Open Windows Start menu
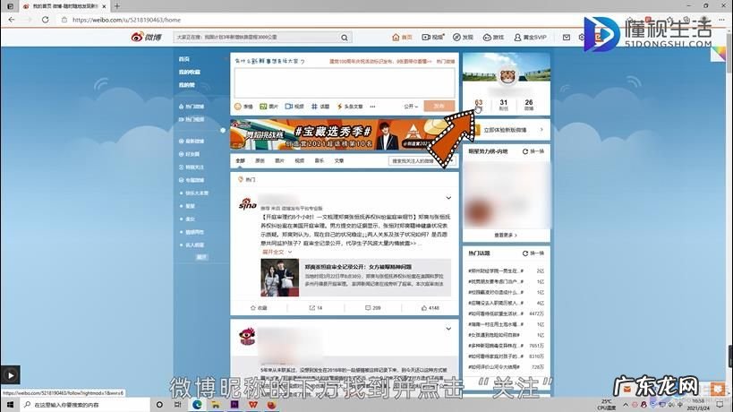The width and height of the screenshot is (733, 412). point(10,405)
